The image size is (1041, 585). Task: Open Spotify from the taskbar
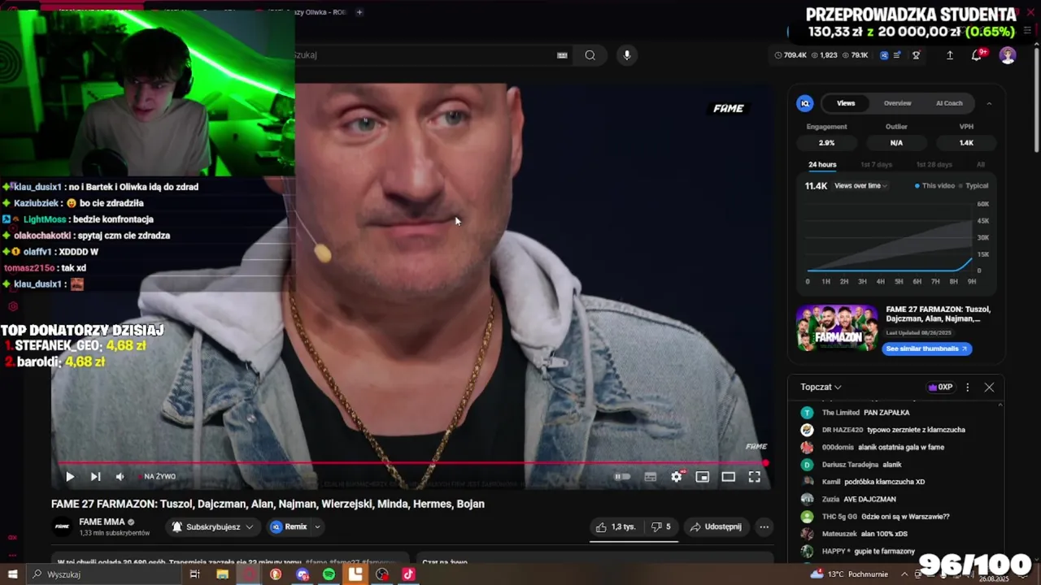(x=329, y=574)
